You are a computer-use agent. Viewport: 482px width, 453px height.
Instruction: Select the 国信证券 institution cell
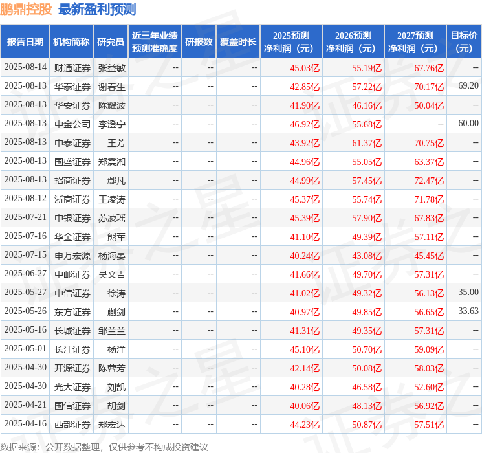pyautogui.click(x=72, y=406)
